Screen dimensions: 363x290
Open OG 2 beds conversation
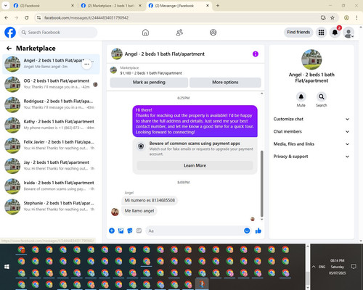coord(51,85)
